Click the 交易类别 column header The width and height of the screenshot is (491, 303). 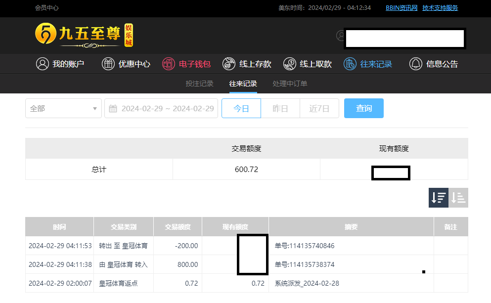[124, 226]
